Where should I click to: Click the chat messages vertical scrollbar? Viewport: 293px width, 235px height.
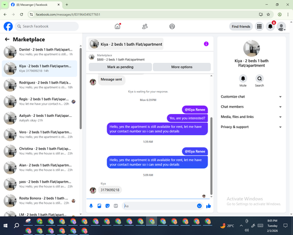(211, 156)
